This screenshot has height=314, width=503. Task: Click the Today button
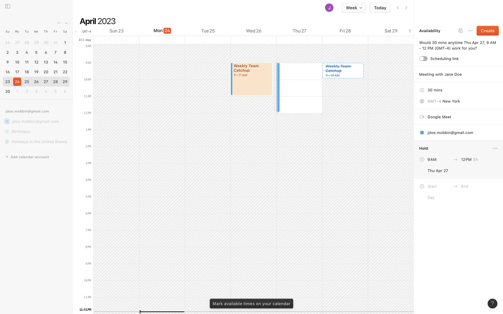380,8
